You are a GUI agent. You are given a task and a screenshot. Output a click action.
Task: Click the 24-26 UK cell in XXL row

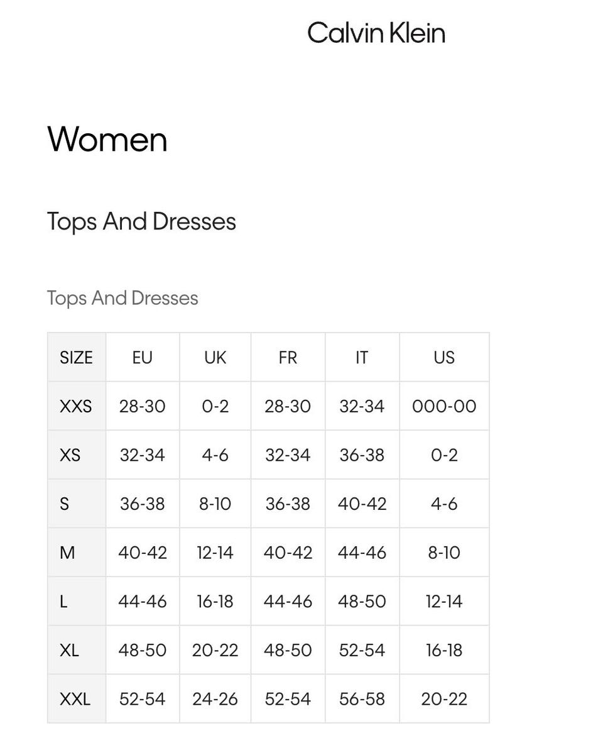[x=215, y=699]
